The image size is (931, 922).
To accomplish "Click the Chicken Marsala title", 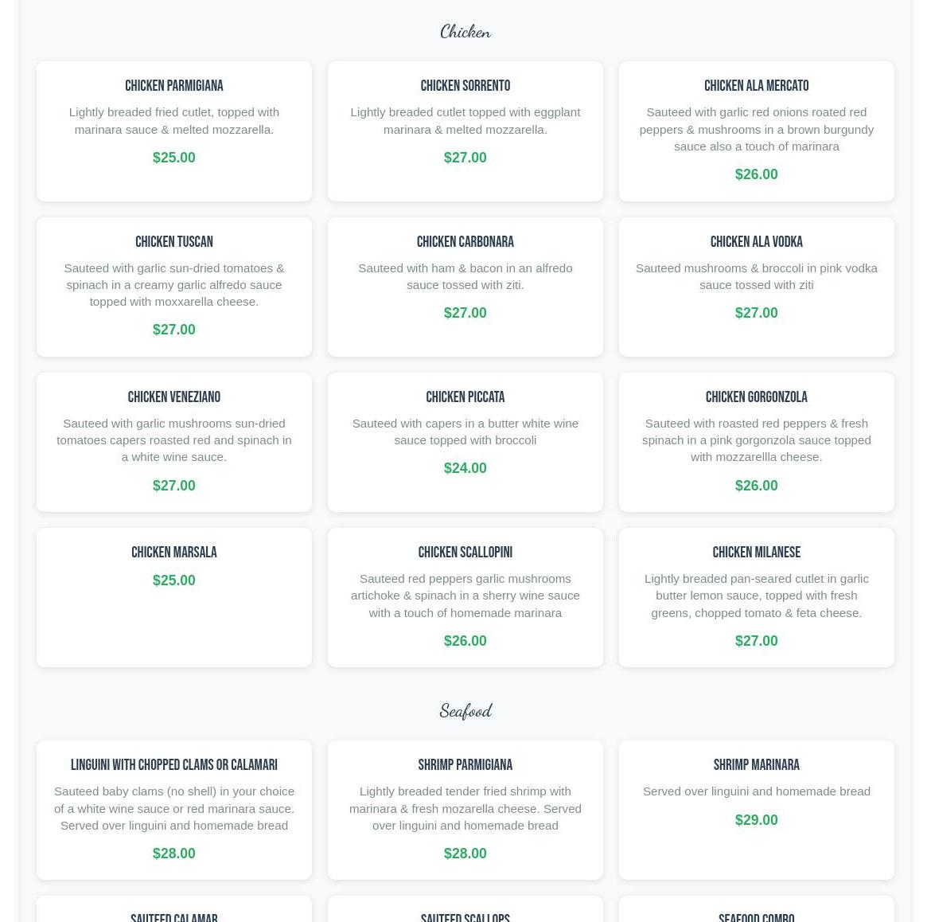I will tap(174, 553).
